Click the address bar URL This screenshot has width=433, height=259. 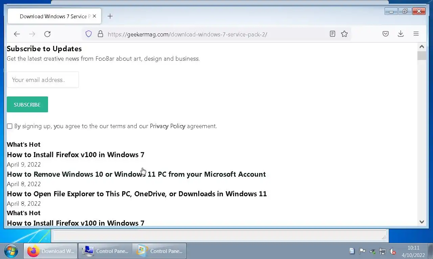(x=187, y=34)
